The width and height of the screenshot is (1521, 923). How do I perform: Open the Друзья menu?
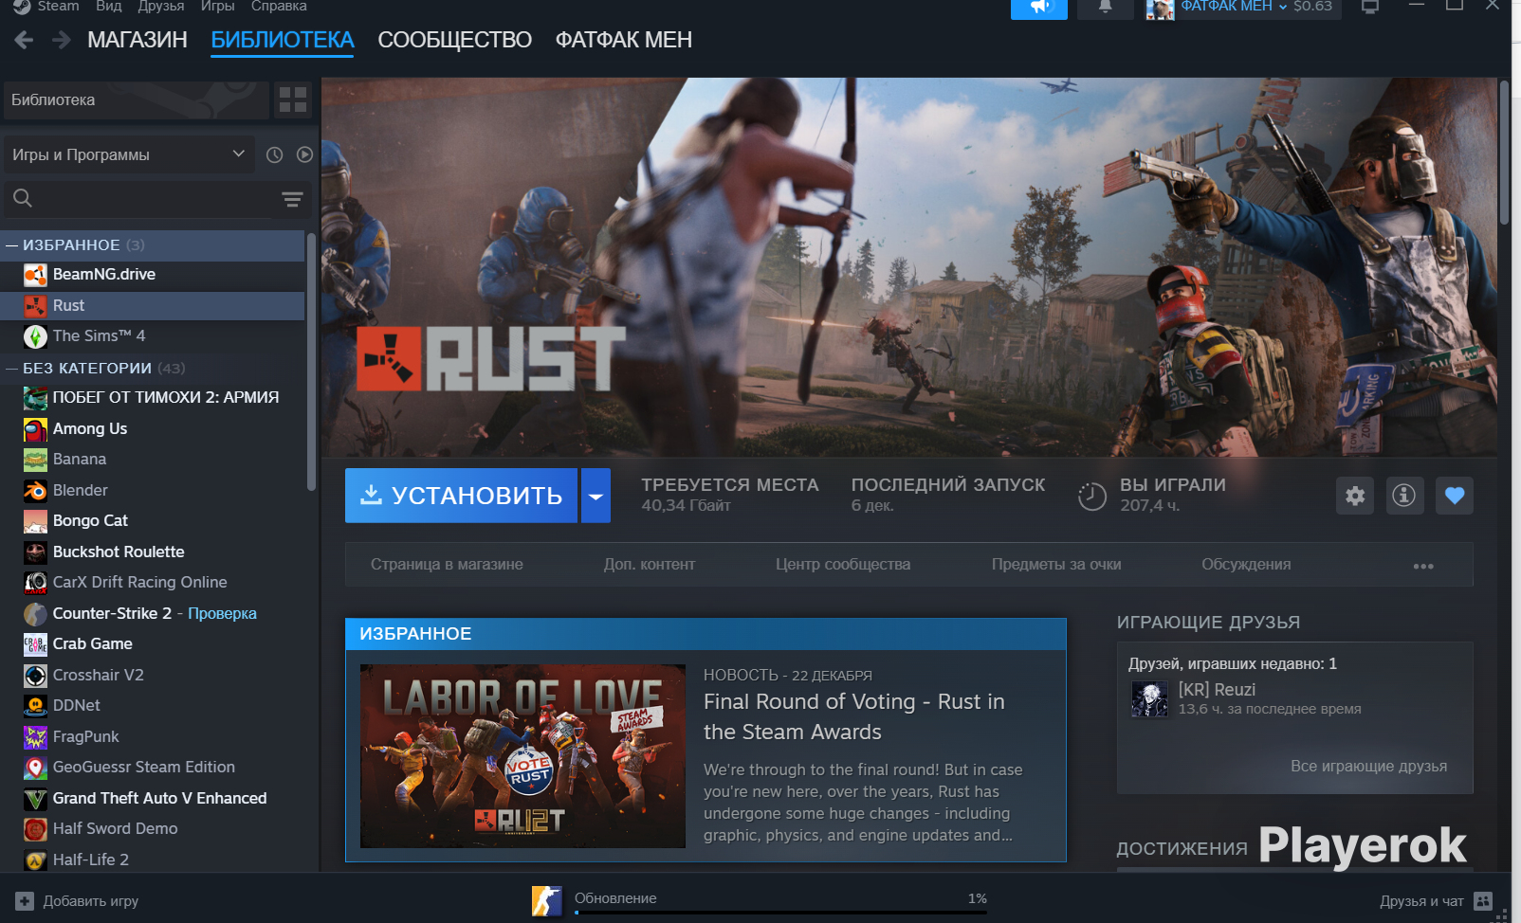point(161,7)
